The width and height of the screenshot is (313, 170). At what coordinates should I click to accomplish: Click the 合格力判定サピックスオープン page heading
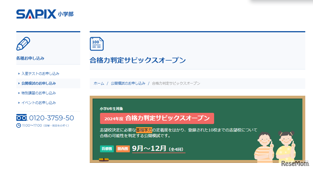click(138, 60)
